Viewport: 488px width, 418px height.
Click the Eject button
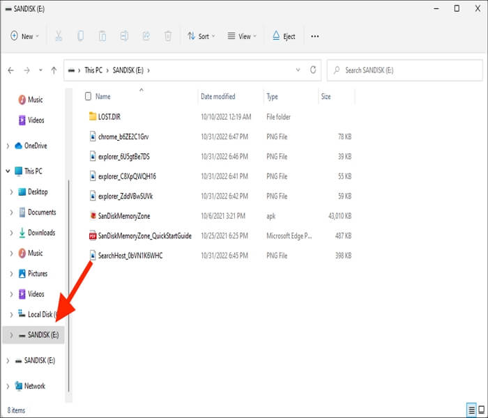(284, 36)
